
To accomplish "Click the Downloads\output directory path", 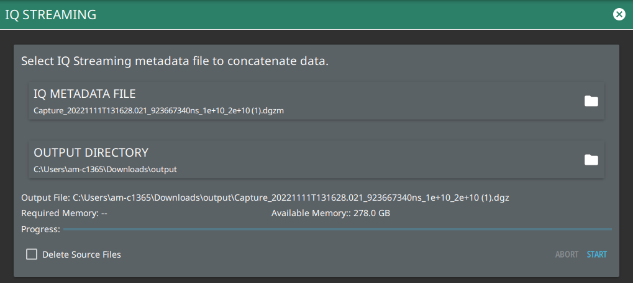I will click(105, 169).
